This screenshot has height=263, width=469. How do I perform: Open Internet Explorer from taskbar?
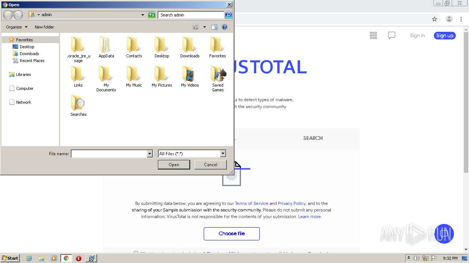(x=29, y=258)
